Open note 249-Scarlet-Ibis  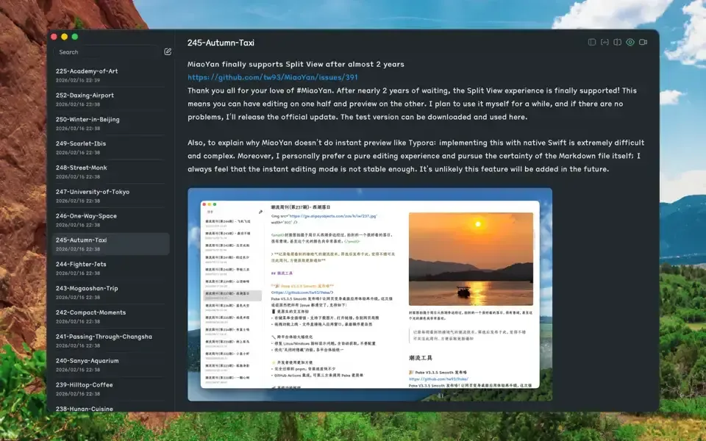click(111, 148)
